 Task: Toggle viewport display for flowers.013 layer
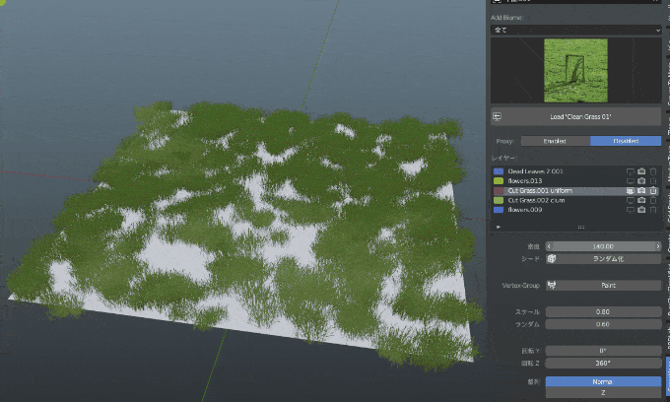tap(631, 180)
